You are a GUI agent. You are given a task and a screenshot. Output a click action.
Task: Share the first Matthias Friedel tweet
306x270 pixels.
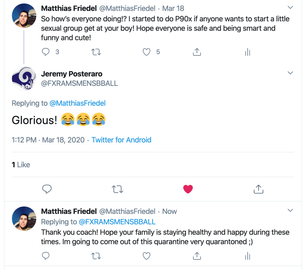pyautogui.click(x=196, y=52)
